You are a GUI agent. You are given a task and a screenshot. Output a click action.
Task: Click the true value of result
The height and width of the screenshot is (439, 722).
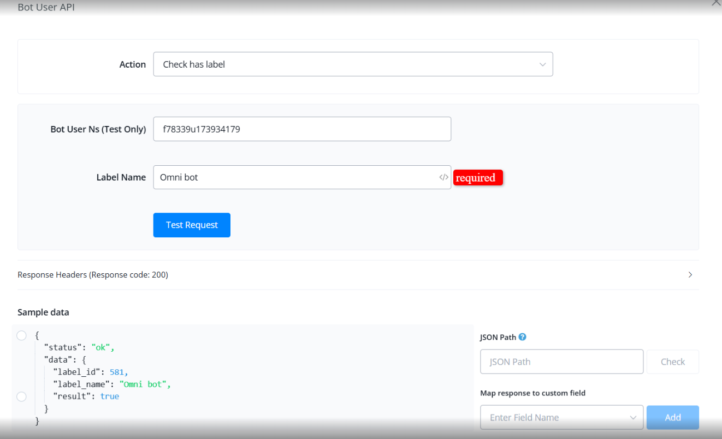(110, 396)
